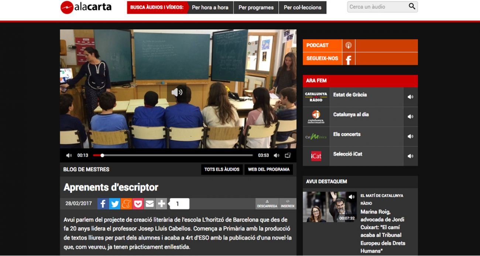This screenshot has height=256, width=480.
Task: Open more sharing options plus icon
Action: pos(161,204)
